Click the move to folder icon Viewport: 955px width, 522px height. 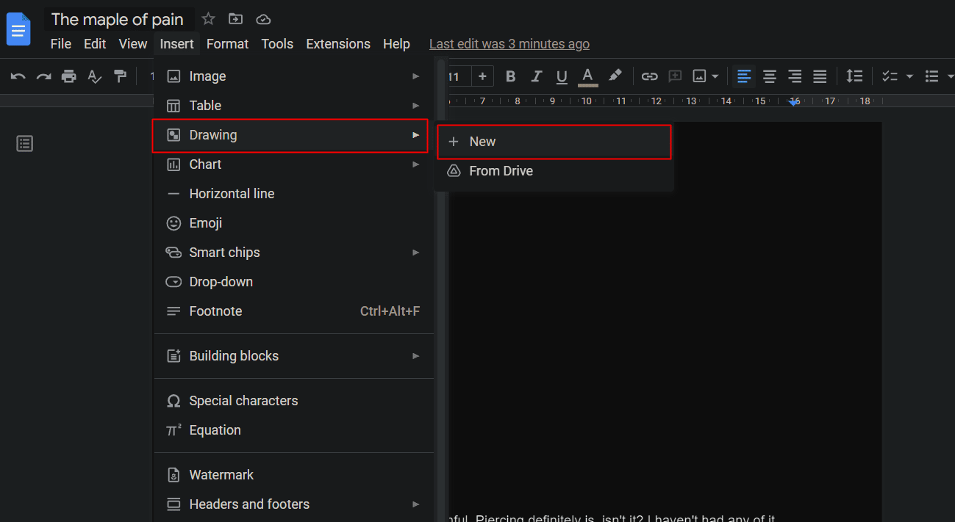(235, 19)
